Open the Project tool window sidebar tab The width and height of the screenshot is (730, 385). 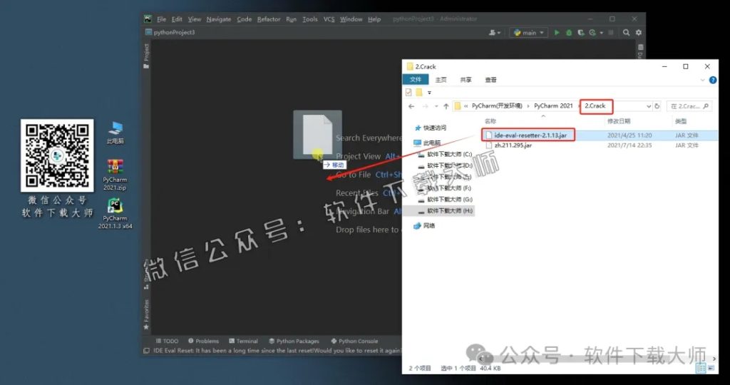[x=147, y=56]
